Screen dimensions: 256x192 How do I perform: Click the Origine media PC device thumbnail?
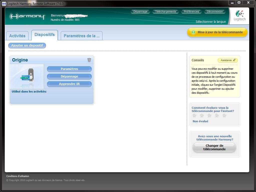27,76
